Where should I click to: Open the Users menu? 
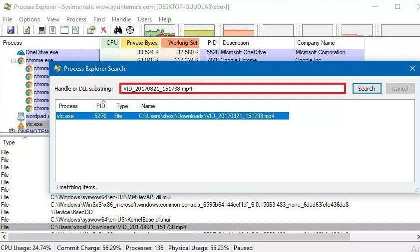[x=145, y=19]
